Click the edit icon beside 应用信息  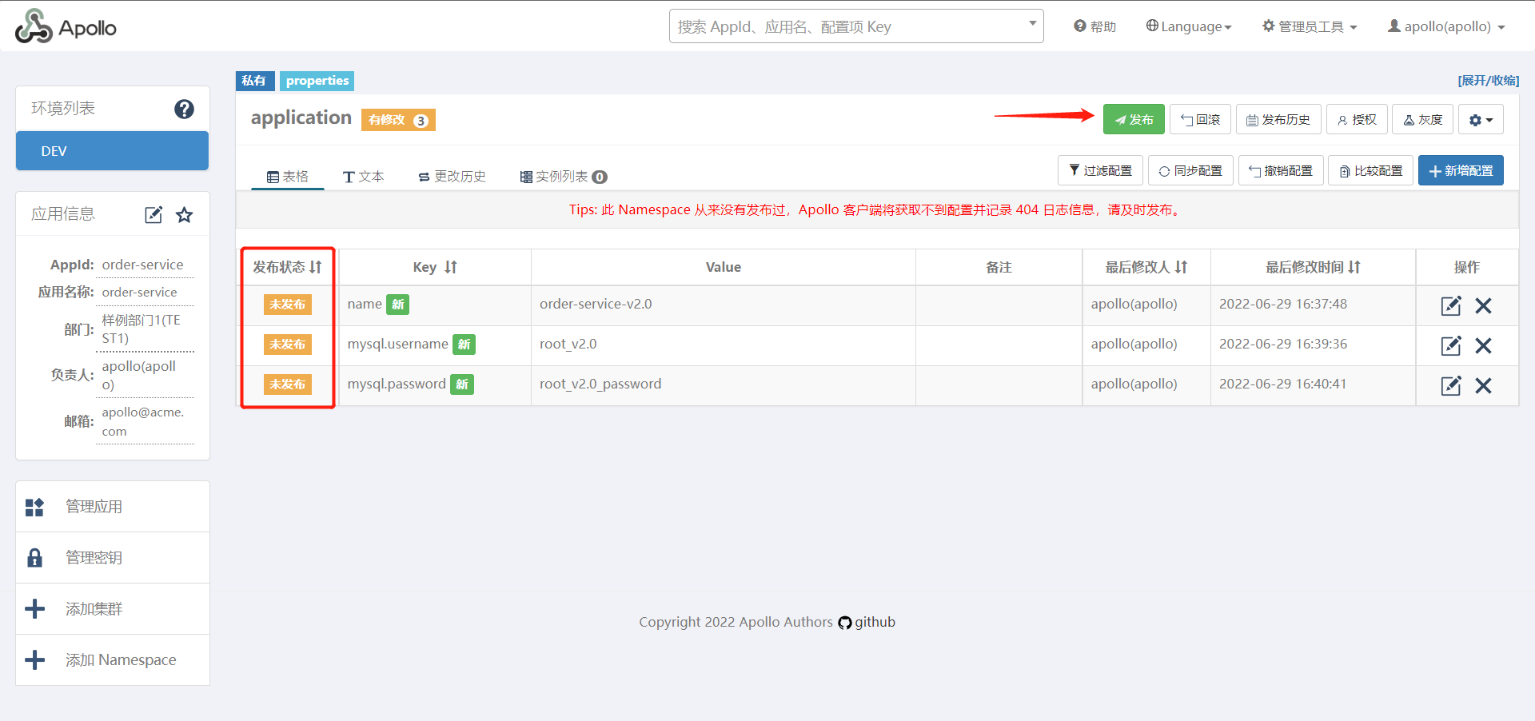click(153, 215)
